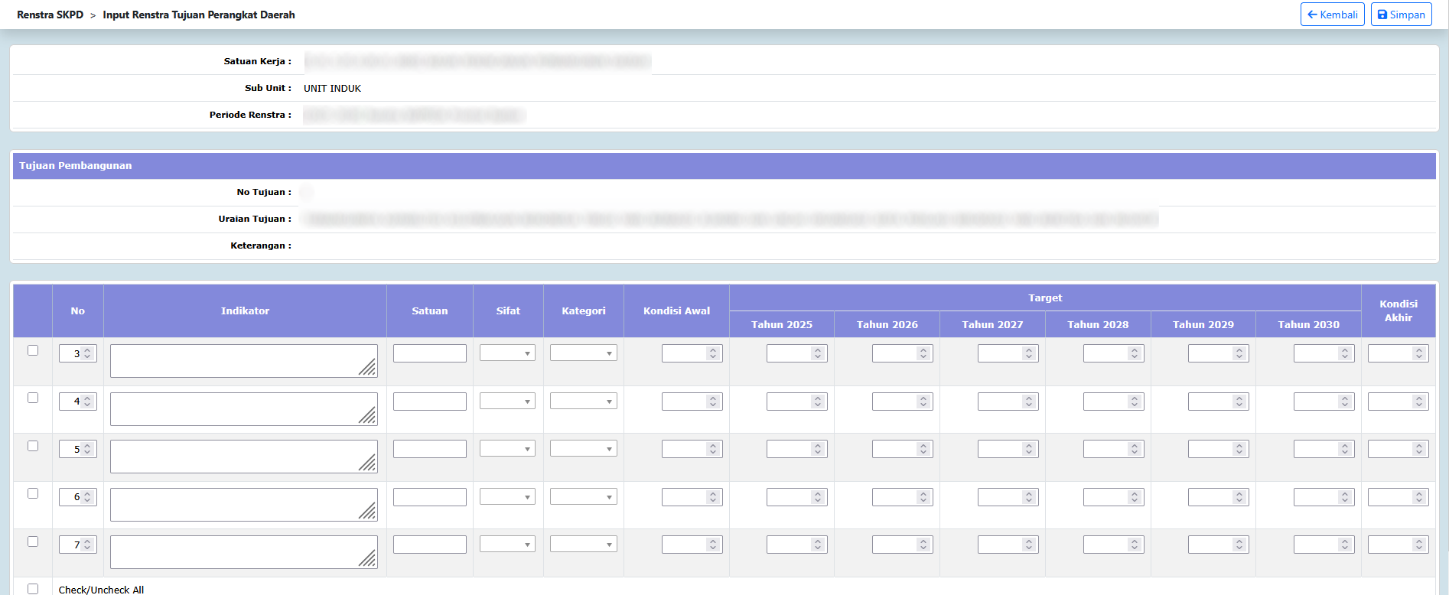Click the Tahun 2028 field in row 3

1105,353
